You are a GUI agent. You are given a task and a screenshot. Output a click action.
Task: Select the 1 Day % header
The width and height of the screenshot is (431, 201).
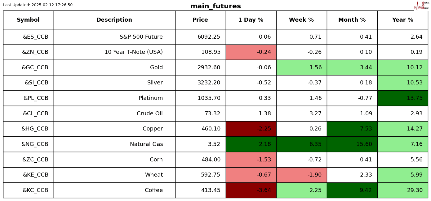pyautogui.click(x=251, y=20)
